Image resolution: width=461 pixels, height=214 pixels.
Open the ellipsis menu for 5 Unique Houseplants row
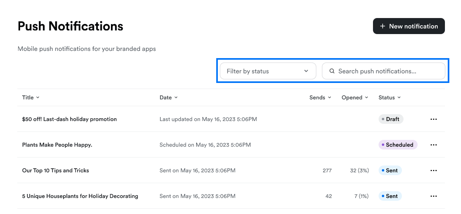(x=433, y=196)
